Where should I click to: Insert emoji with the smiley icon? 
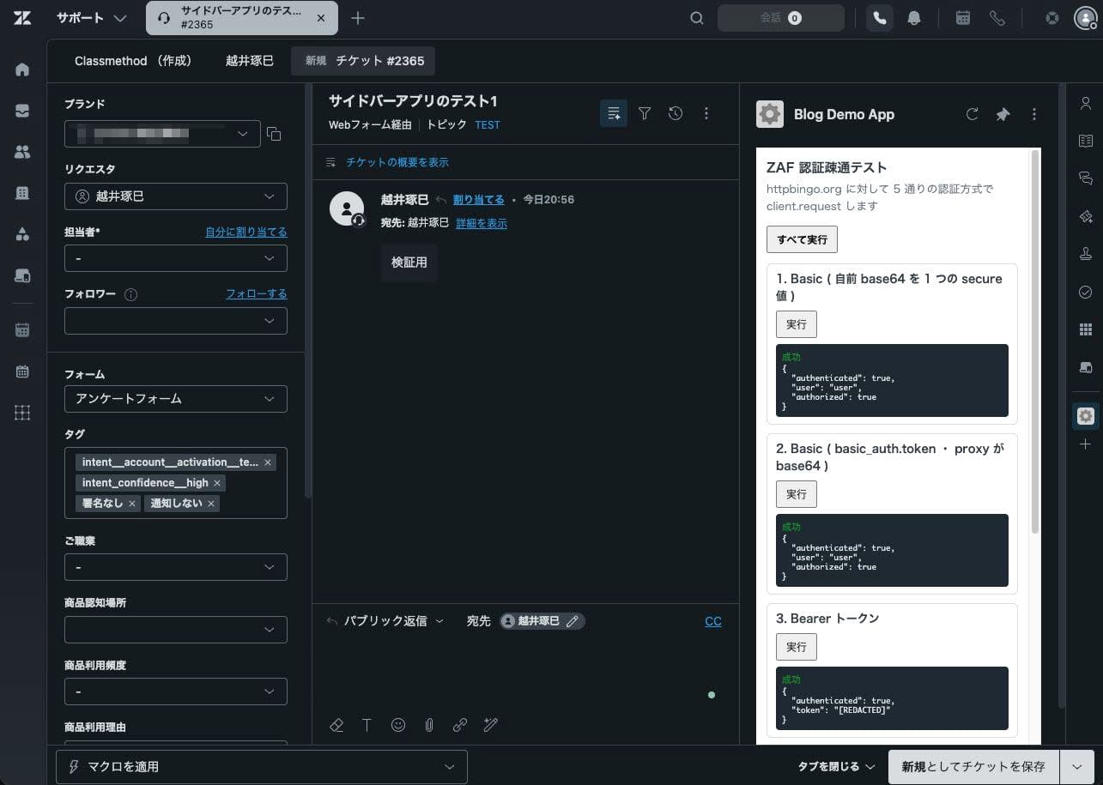[x=398, y=725]
